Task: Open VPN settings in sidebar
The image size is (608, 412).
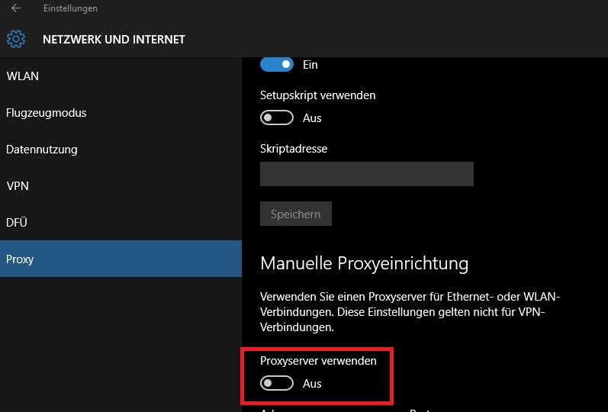Action: click(121, 186)
